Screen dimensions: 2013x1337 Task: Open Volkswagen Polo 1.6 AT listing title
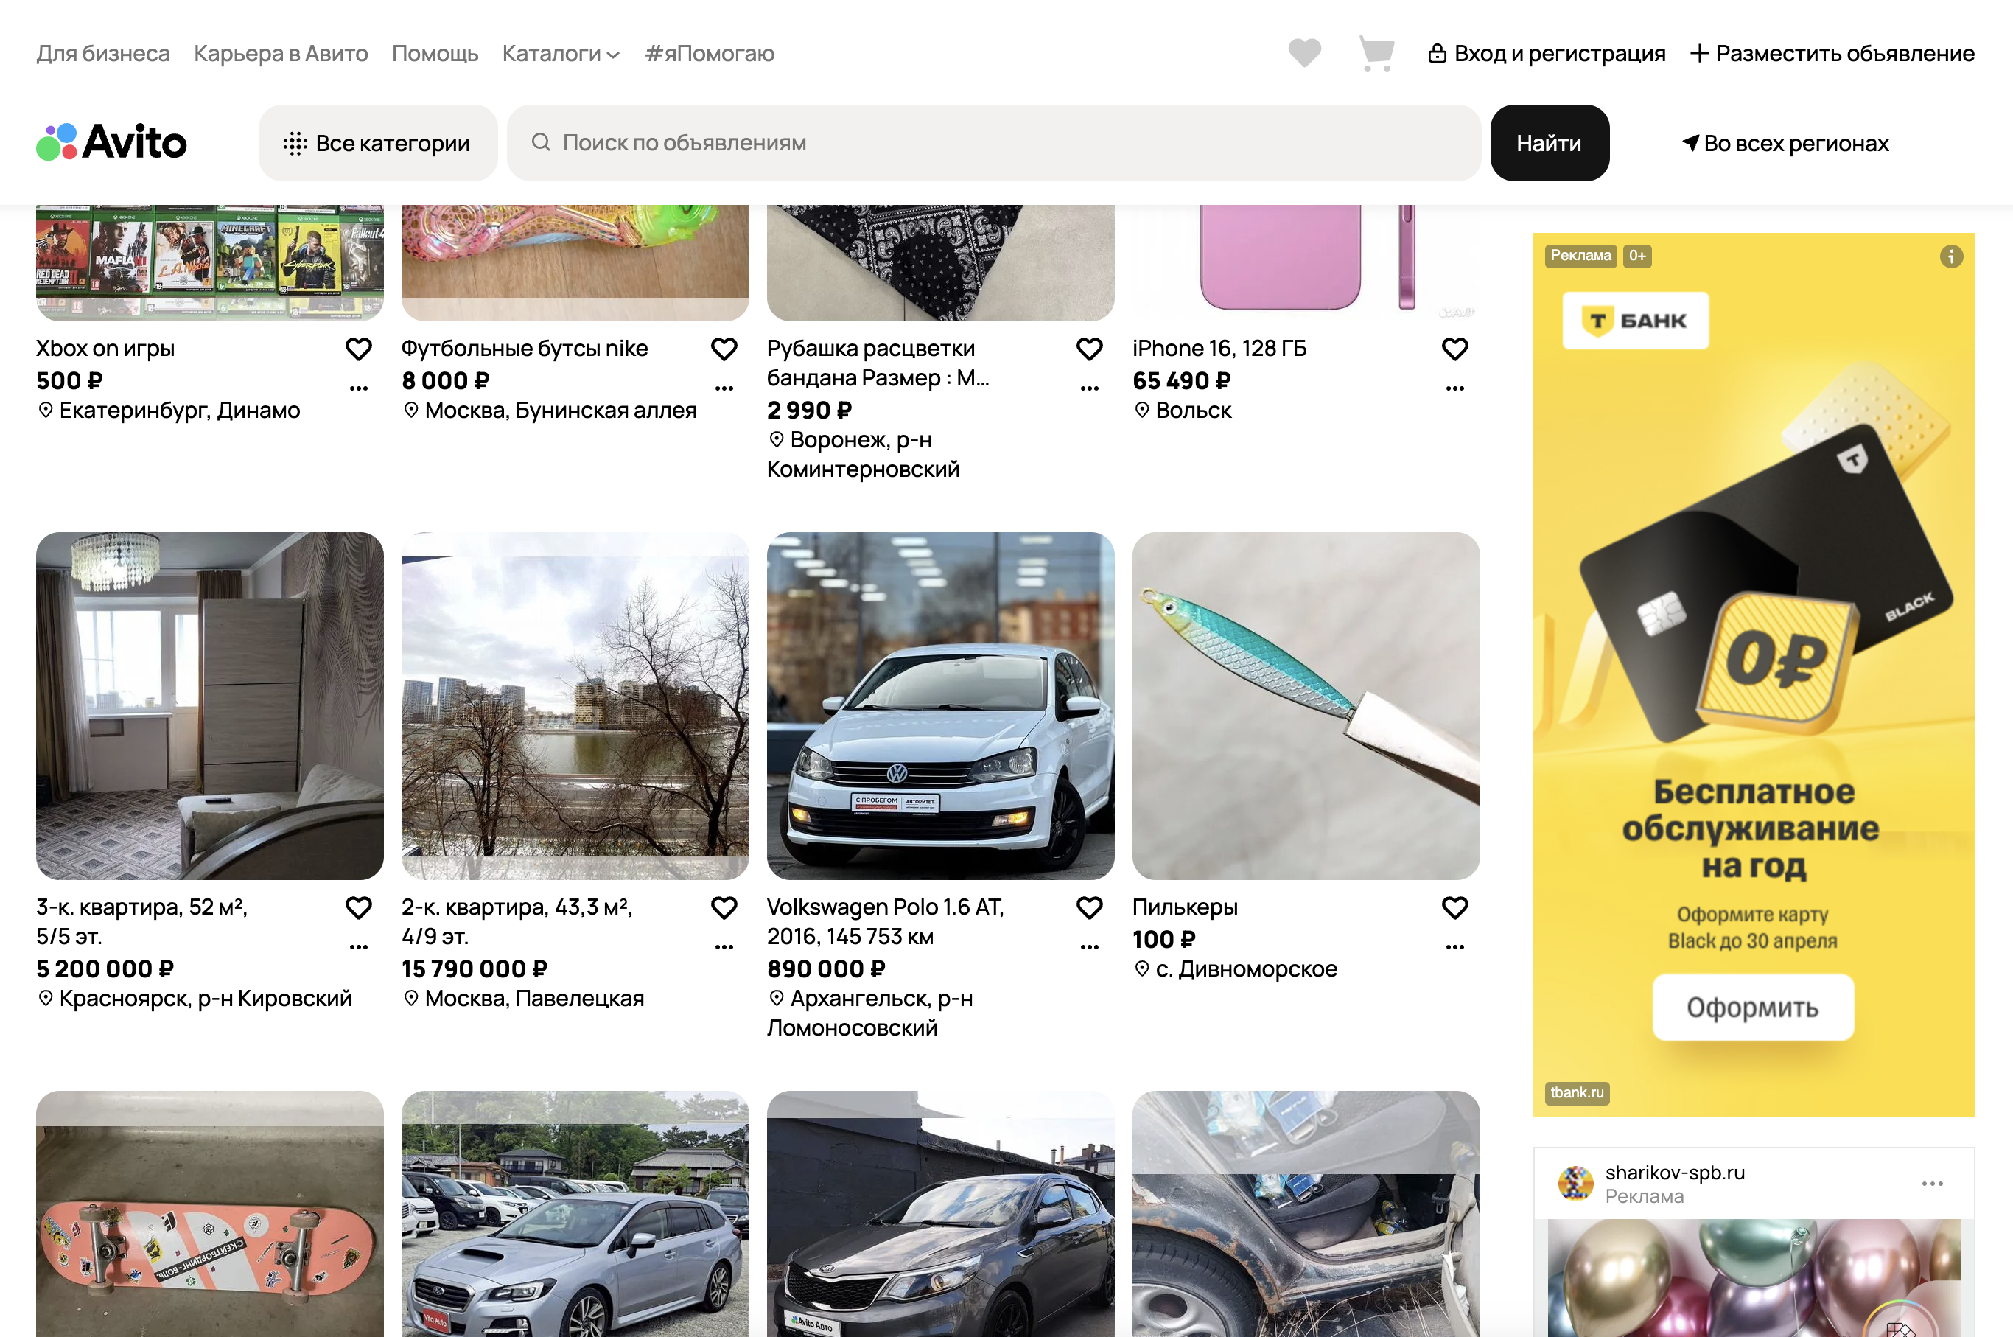click(x=885, y=921)
